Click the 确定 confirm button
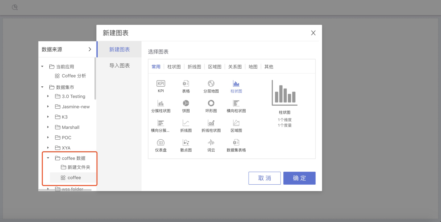The image size is (441, 222). [x=299, y=178]
